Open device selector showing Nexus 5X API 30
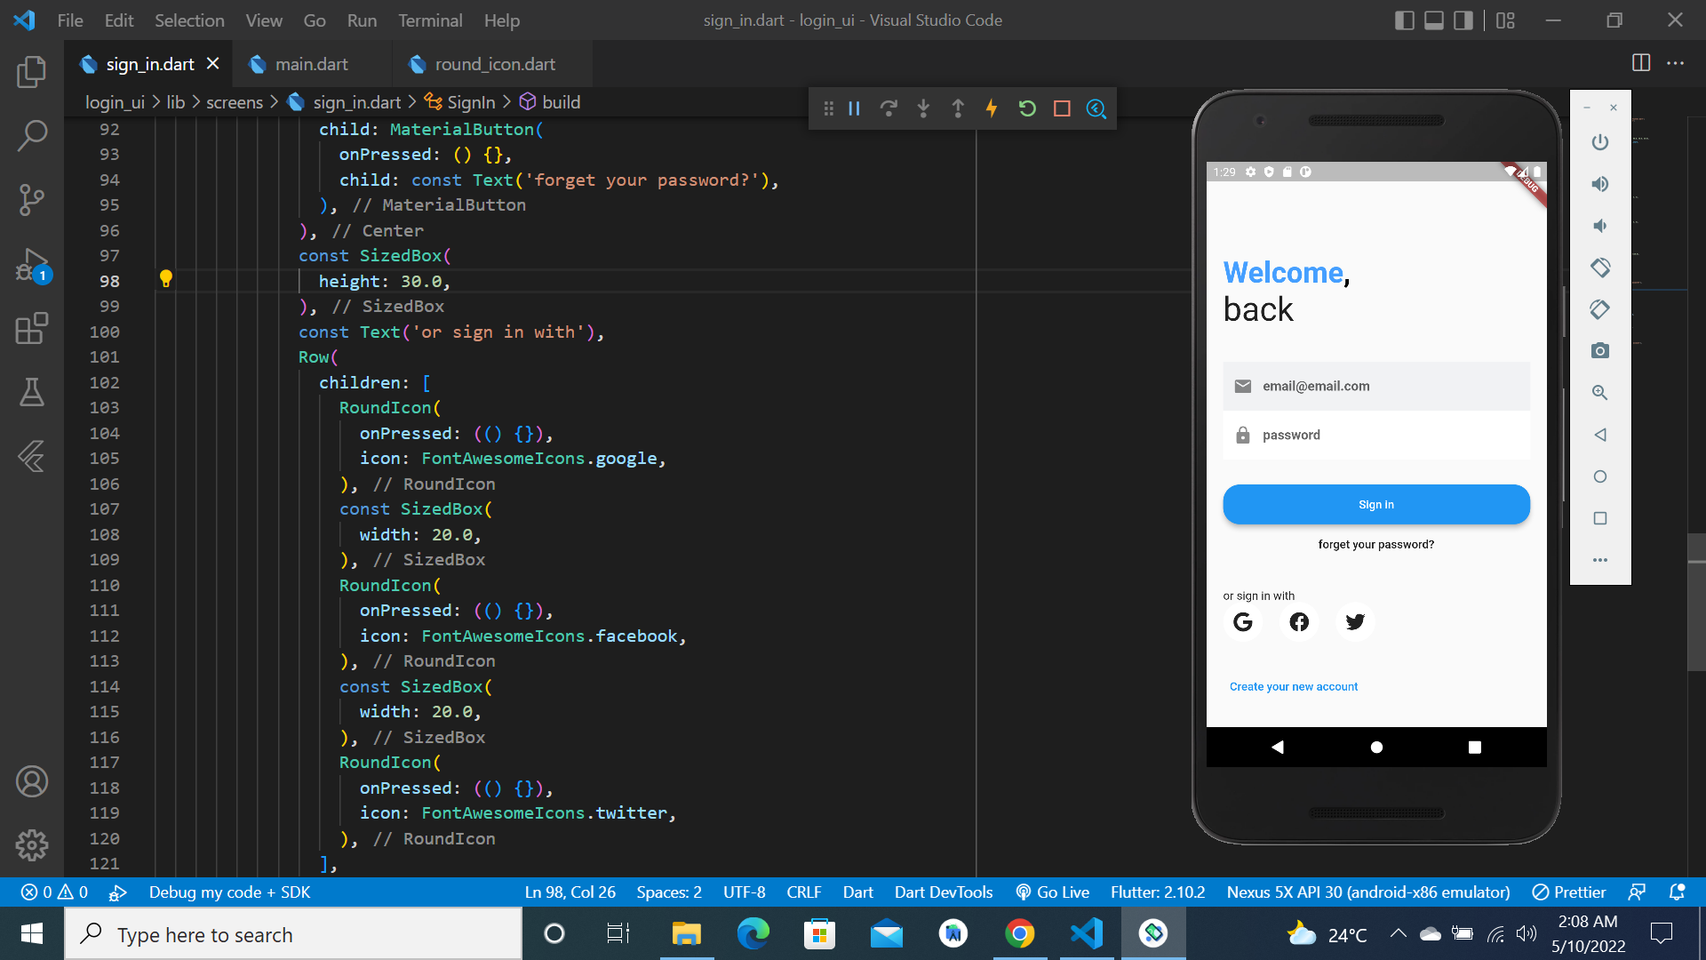Viewport: 1706px width, 960px height. click(x=1368, y=892)
